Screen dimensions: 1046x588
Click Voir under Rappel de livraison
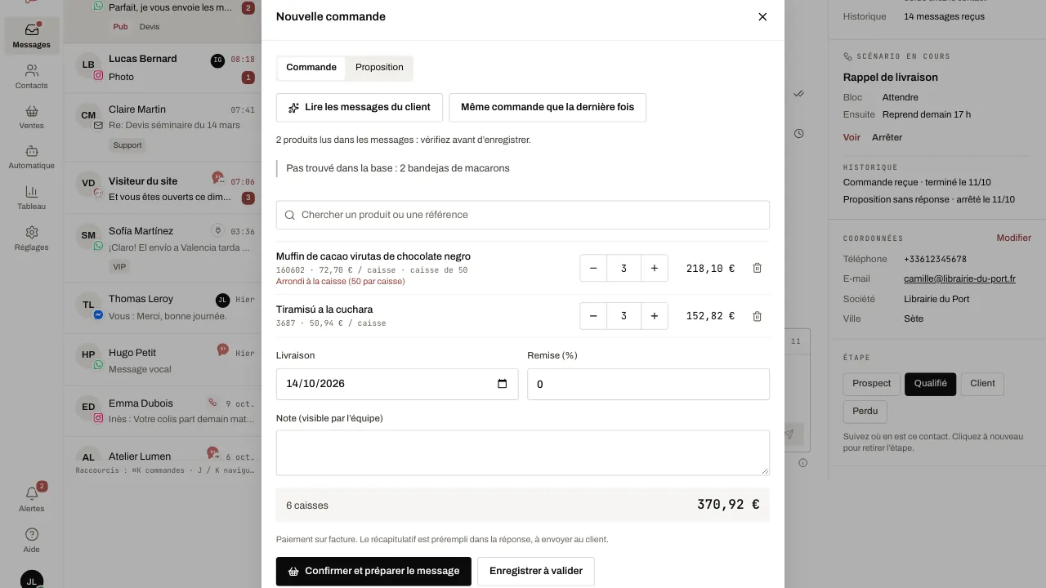click(x=852, y=137)
